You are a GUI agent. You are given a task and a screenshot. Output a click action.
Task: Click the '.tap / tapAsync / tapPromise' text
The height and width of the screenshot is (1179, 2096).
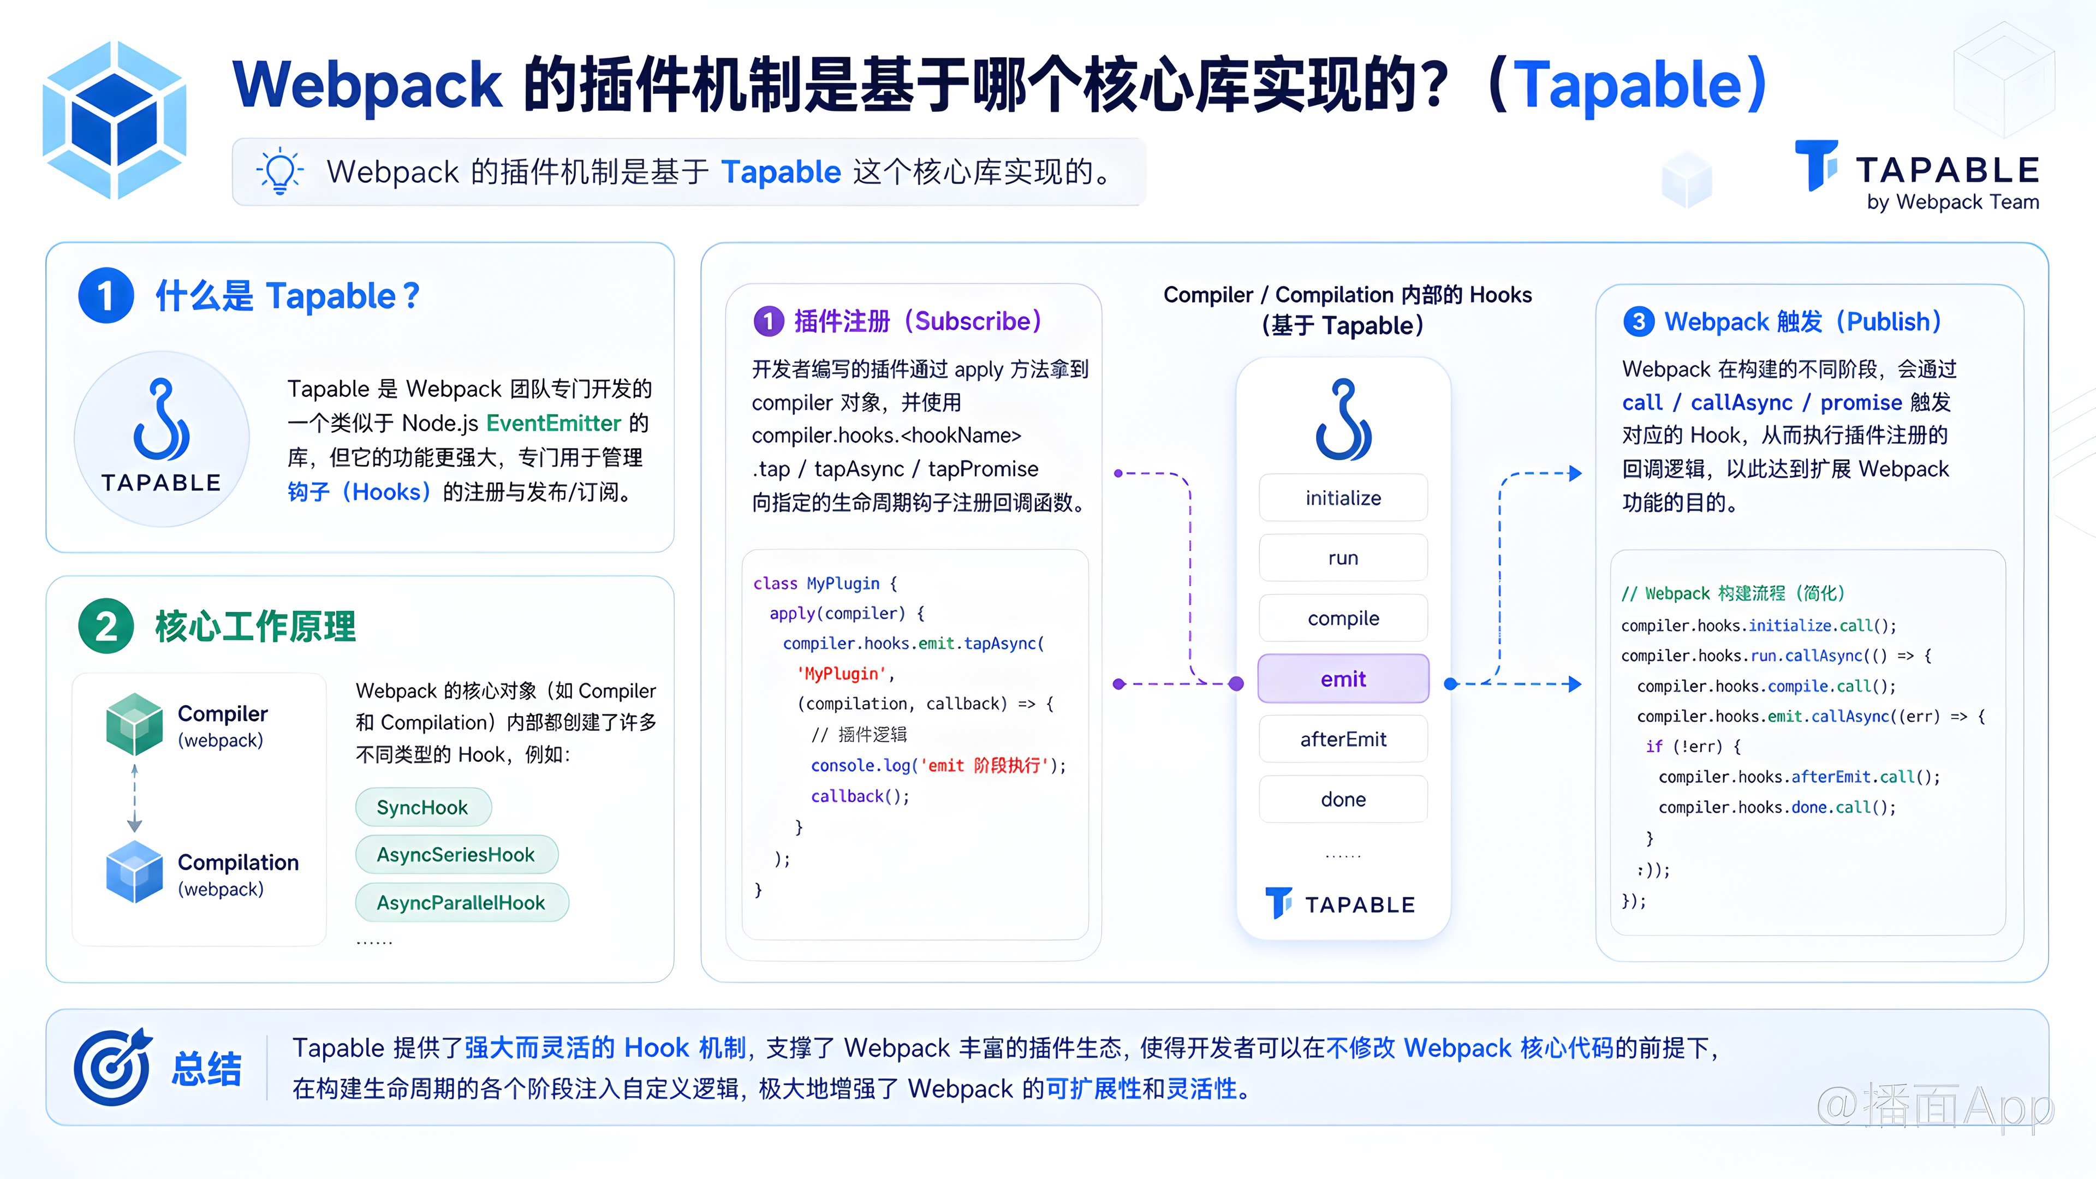[895, 469]
